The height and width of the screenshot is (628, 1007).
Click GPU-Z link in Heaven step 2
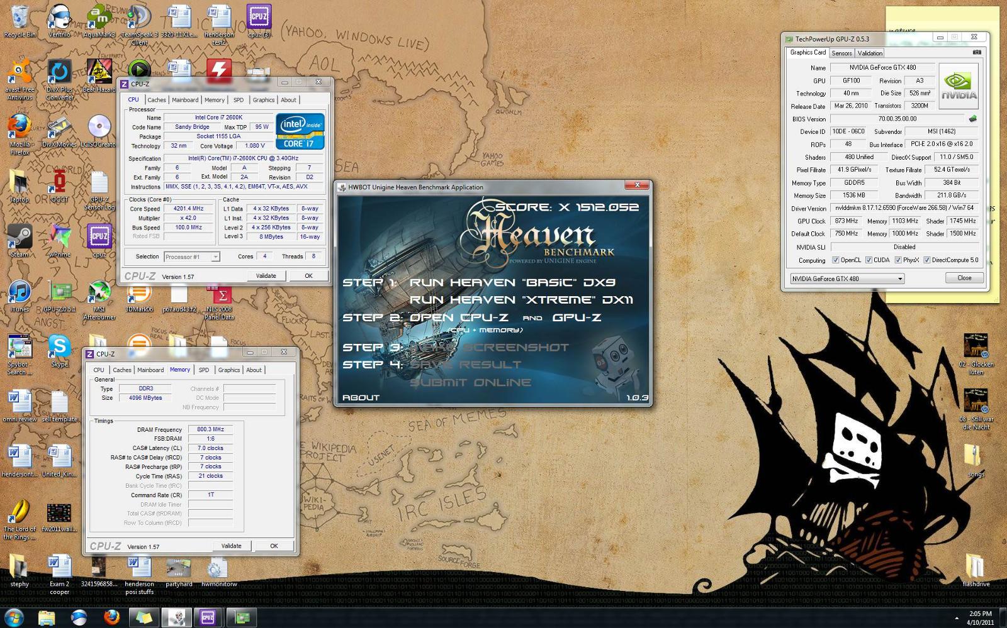click(x=577, y=317)
